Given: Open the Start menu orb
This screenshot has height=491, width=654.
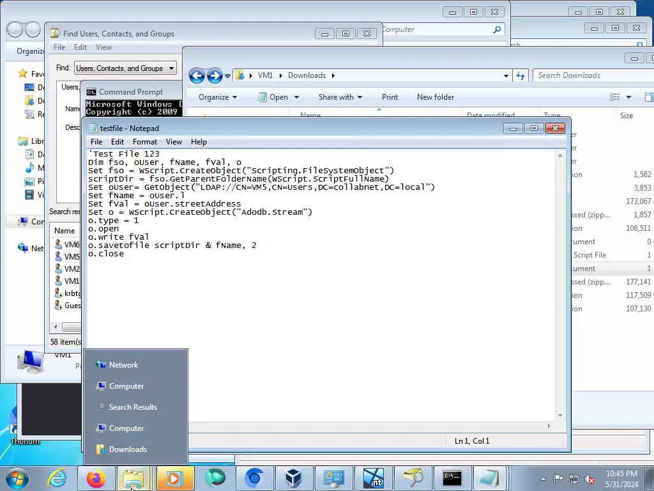Looking at the screenshot, I should click(17, 478).
